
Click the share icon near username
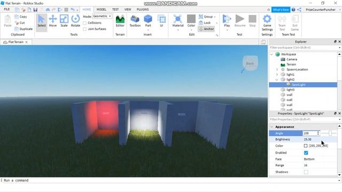pos(299,10)
